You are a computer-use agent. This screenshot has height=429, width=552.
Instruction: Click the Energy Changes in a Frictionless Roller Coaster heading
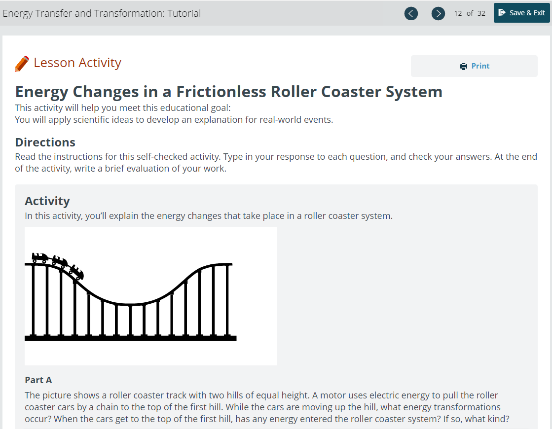pos(228,92)
